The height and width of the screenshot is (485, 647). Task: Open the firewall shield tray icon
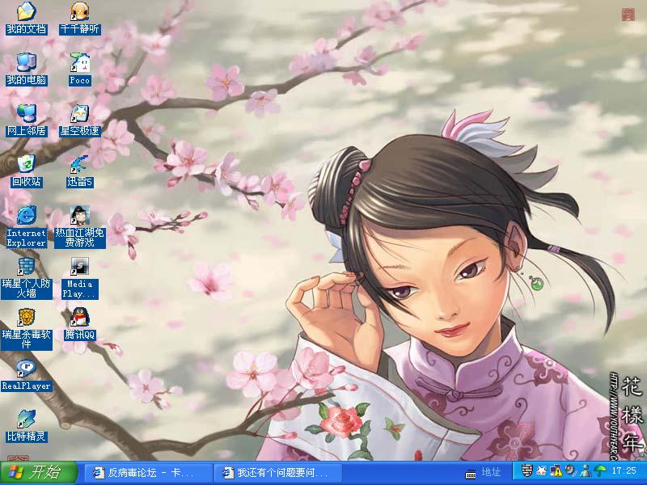click(x=527, y=470)
